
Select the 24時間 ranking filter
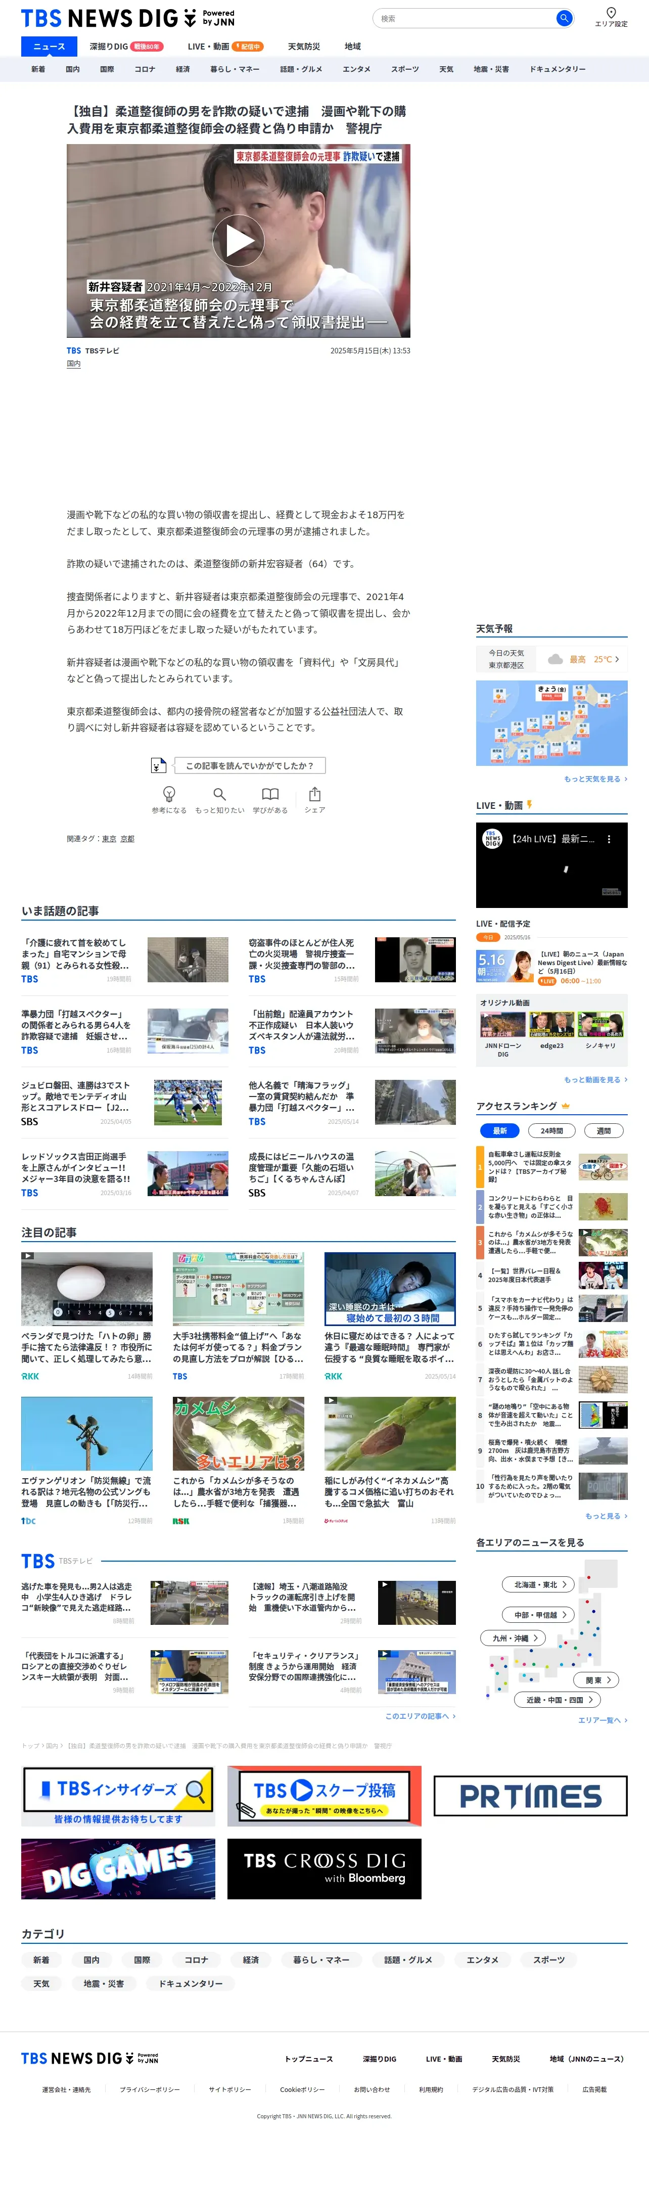(551, 1130)
